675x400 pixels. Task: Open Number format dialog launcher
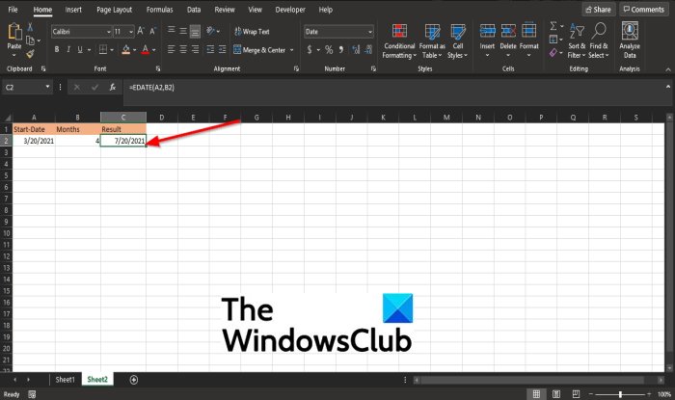(x=373, y=68)
